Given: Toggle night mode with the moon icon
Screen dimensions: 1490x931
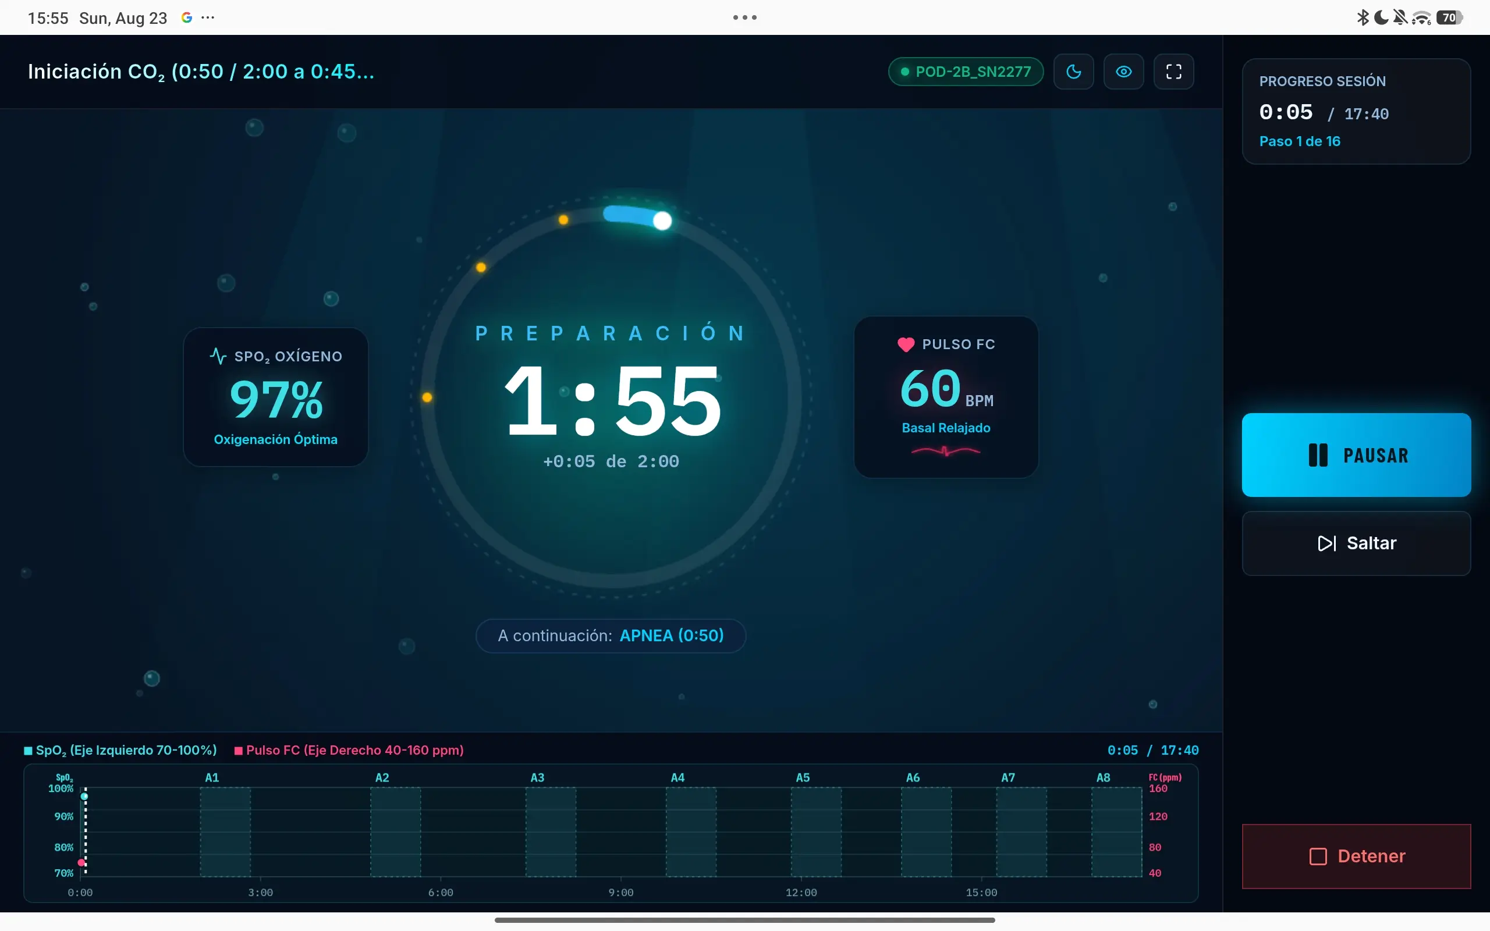Looking at the screenshot, I should pos(1073,72).
